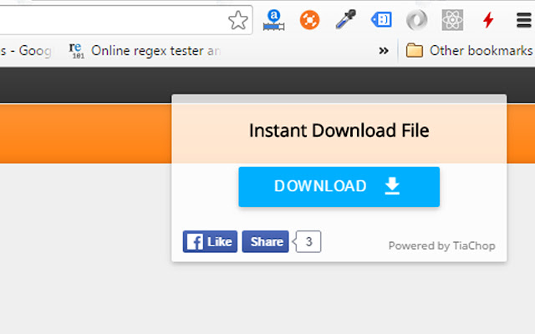Open the Other bookmarks folder
535x334 pixels.
[x=469, y=50]
